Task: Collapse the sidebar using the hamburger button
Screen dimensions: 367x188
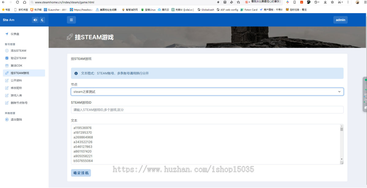Action: 71,20
